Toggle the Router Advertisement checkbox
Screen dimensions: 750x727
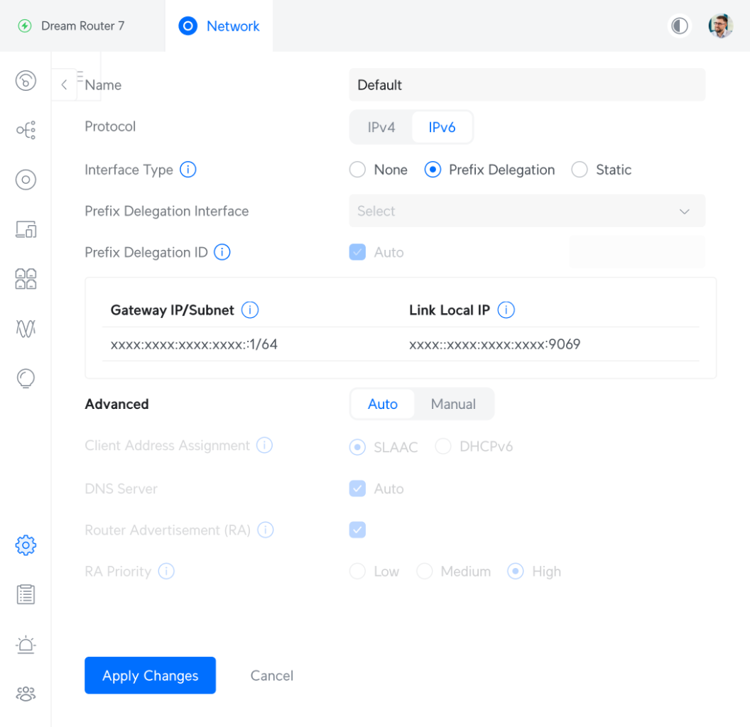click(x=357, y=530)
